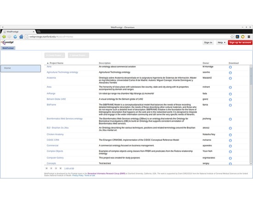253x203 pixels.
Task: Open the Help dropdown menu
Action: point(221,42)
